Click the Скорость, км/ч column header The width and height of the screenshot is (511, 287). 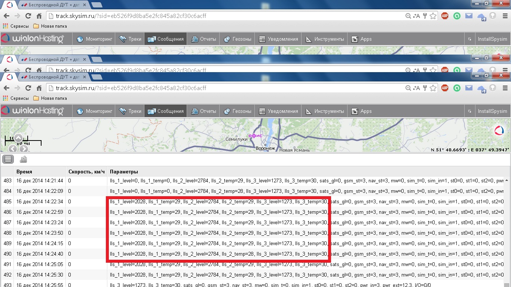point(87,172)
